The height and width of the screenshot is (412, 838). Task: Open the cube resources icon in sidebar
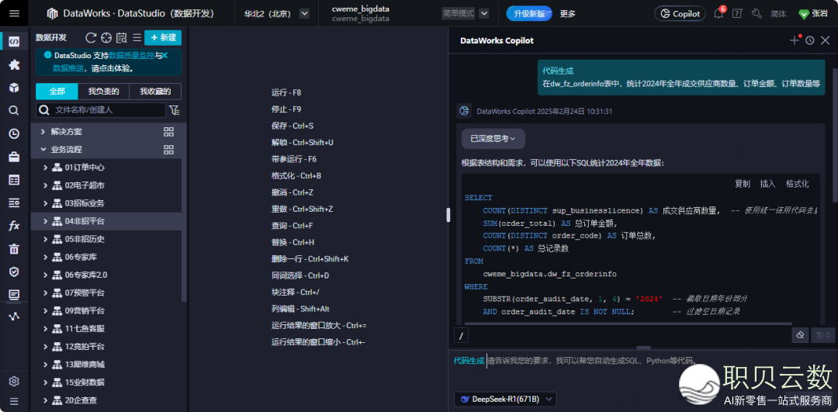tap(15, 88)
